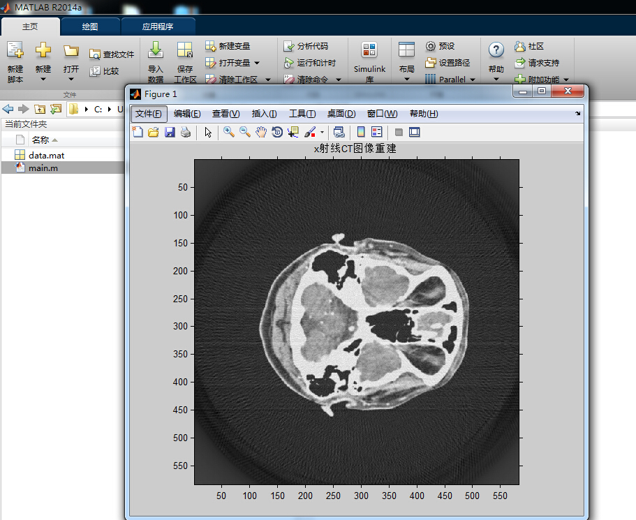Click Request Support (请求支持)
The image size is (636, 520).
click(537, 63)
